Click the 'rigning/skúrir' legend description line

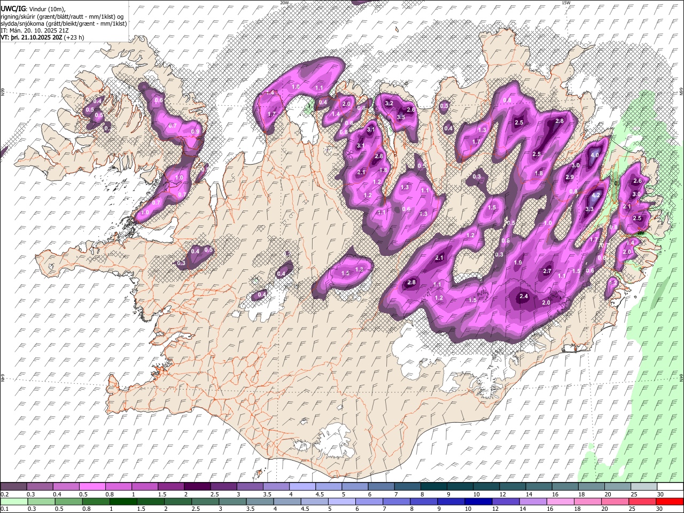(62, 17)
